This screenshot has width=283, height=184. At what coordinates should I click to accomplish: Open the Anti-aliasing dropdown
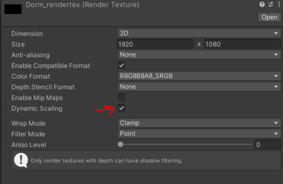(x=199, y=55)
